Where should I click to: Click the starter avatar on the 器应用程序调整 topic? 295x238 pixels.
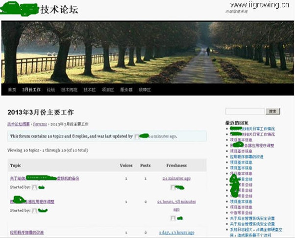(x=34, y=211)
